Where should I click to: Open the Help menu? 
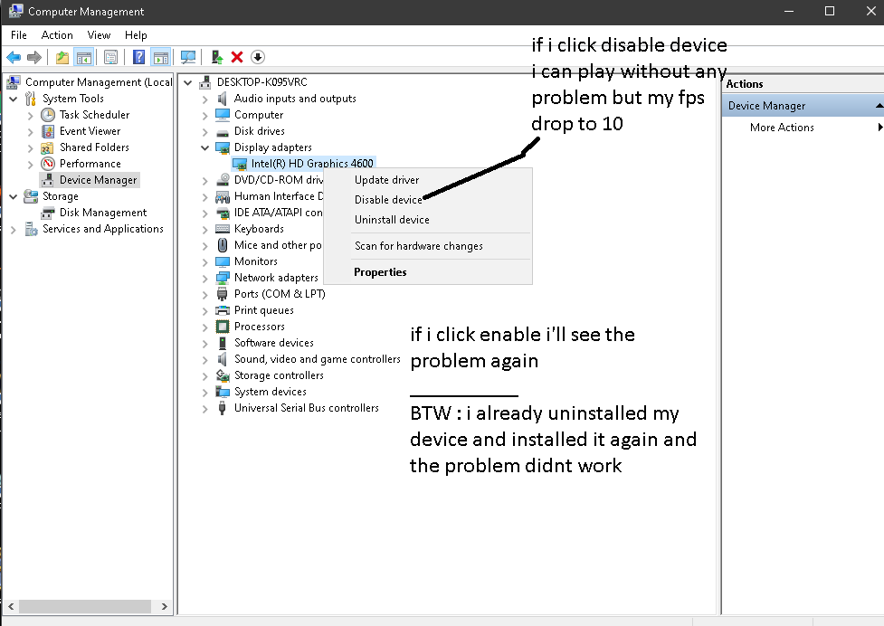point(136,35)
